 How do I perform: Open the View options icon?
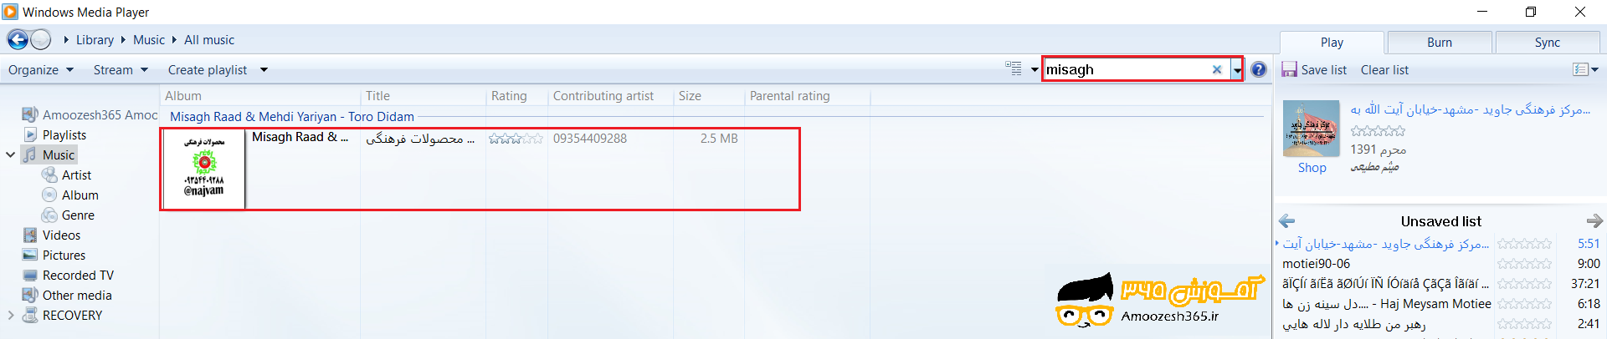tap(1014, 69)
